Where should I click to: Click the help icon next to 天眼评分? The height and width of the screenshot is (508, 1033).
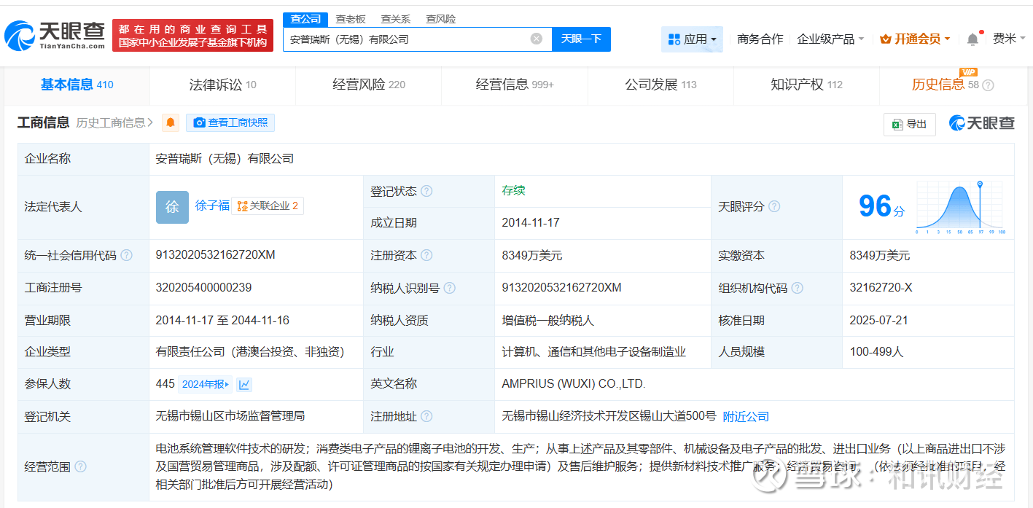pyautogui.click(x=774, y=206)
